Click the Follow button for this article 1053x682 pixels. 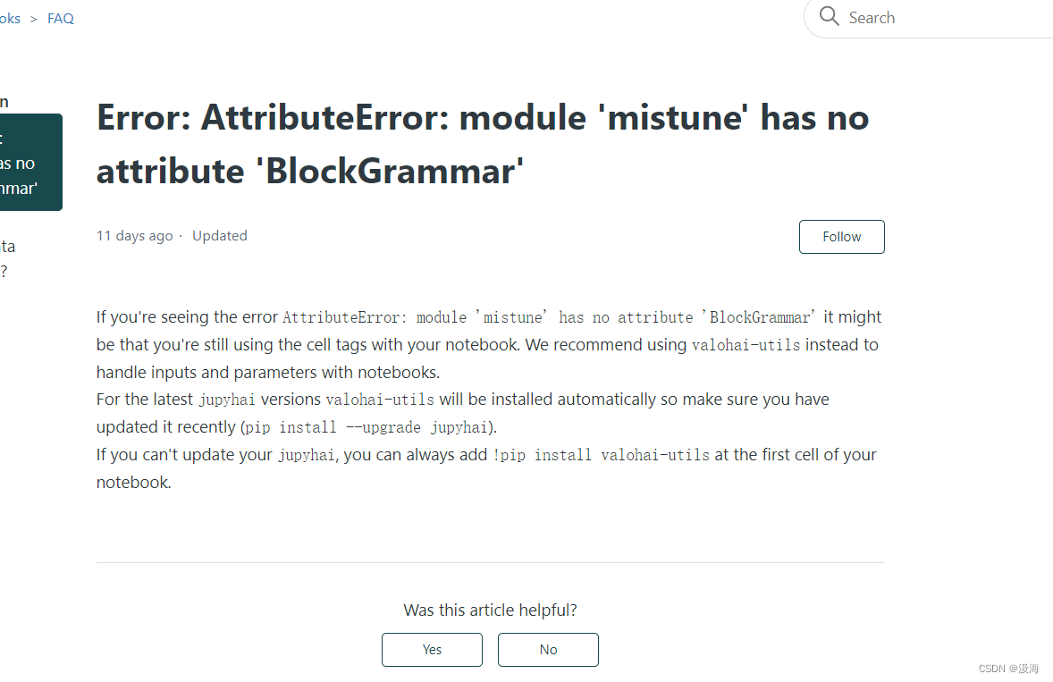[841, 236]
